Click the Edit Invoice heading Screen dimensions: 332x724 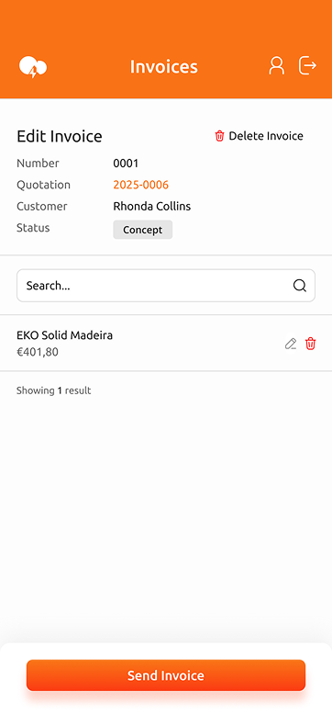(60, 137)
